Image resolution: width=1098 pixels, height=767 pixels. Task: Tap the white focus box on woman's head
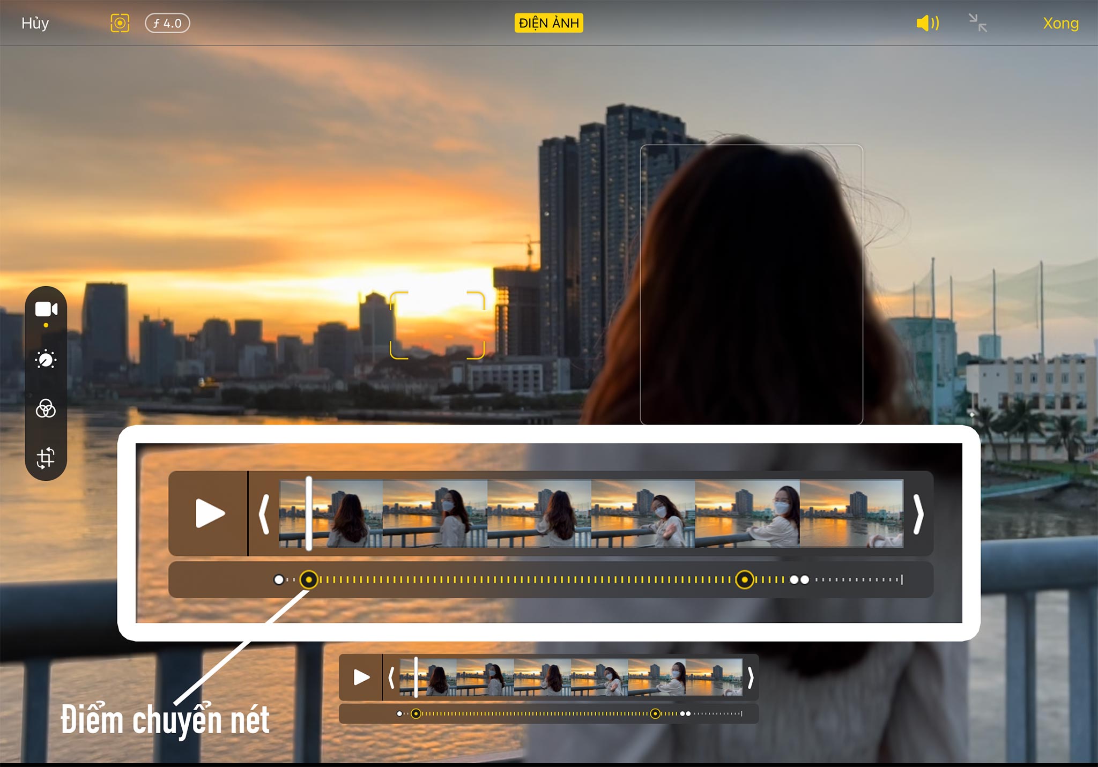pyautogui.click(x=751, y=285)
